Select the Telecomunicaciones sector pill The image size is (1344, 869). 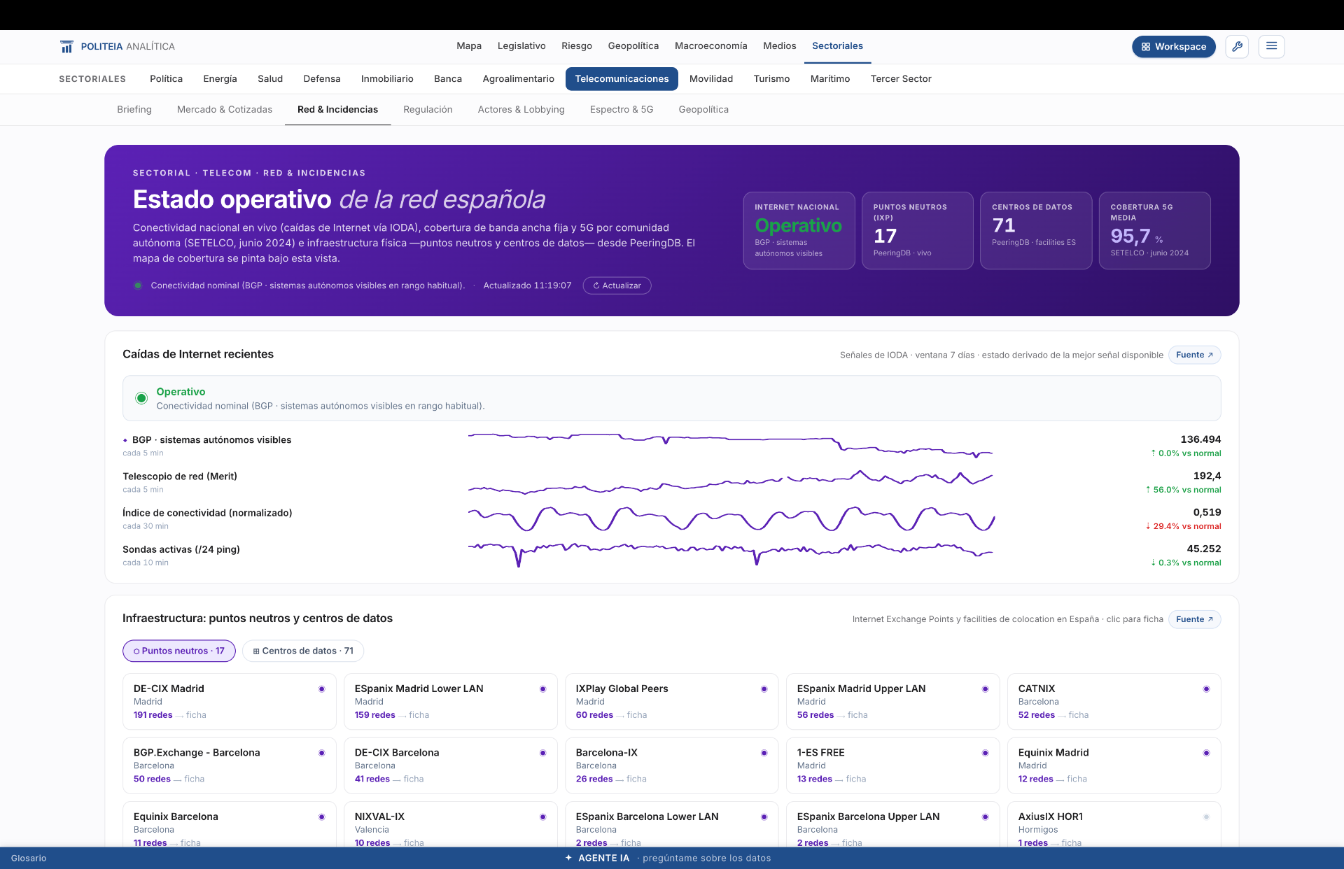point(622,79)
